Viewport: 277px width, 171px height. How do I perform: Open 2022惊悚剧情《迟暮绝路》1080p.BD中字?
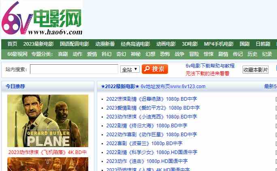coord(151,99)
